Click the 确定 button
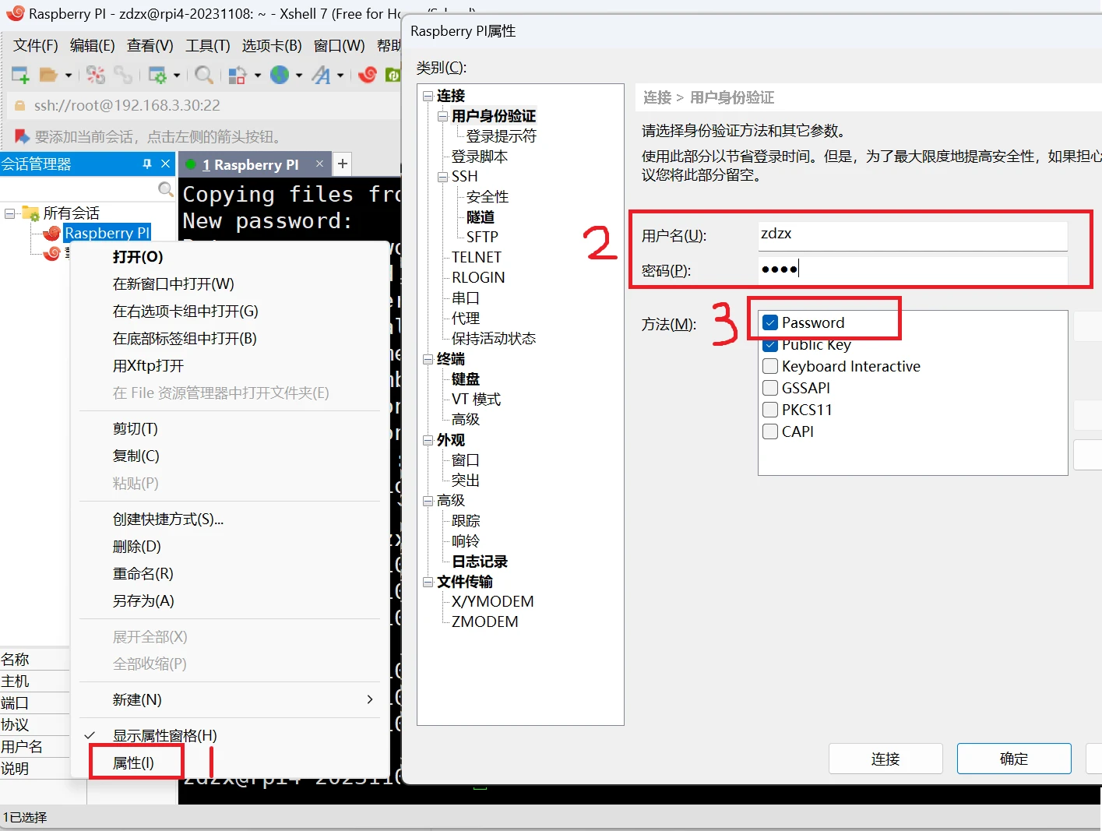The height and width of the screenshot is (831, 1102). click(x=1014, y=759)
